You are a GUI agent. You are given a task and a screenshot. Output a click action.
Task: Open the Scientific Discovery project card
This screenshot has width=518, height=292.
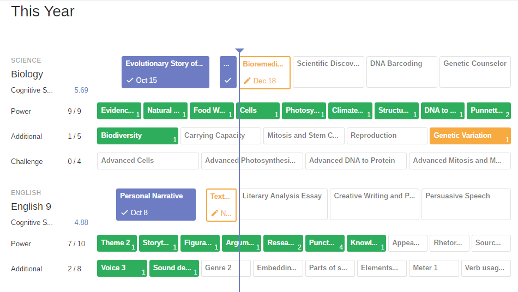(328, 71)
